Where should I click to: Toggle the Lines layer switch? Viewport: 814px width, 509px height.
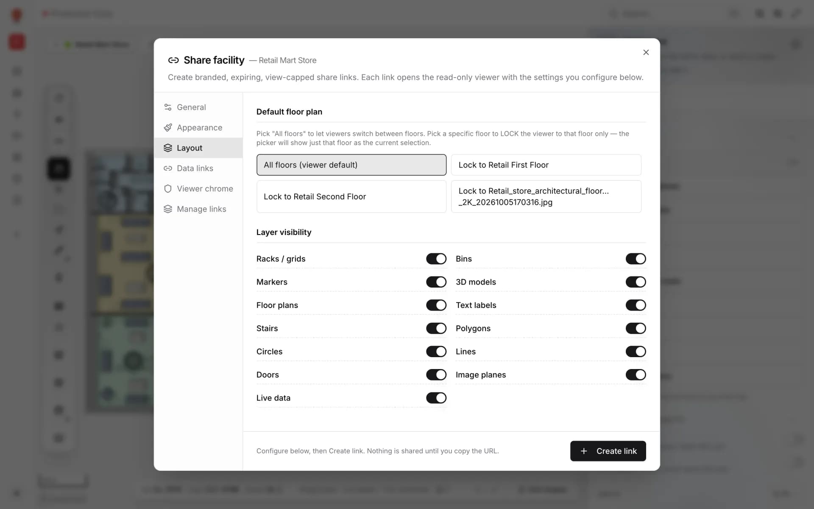coord(636,352)
